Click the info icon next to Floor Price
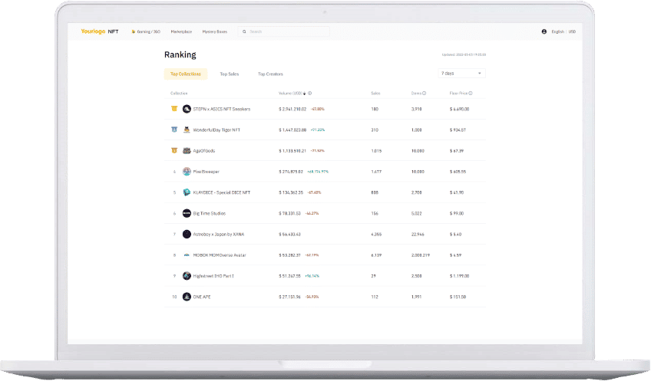The width and height of the screenshot is (651, 381). point(471,93)
